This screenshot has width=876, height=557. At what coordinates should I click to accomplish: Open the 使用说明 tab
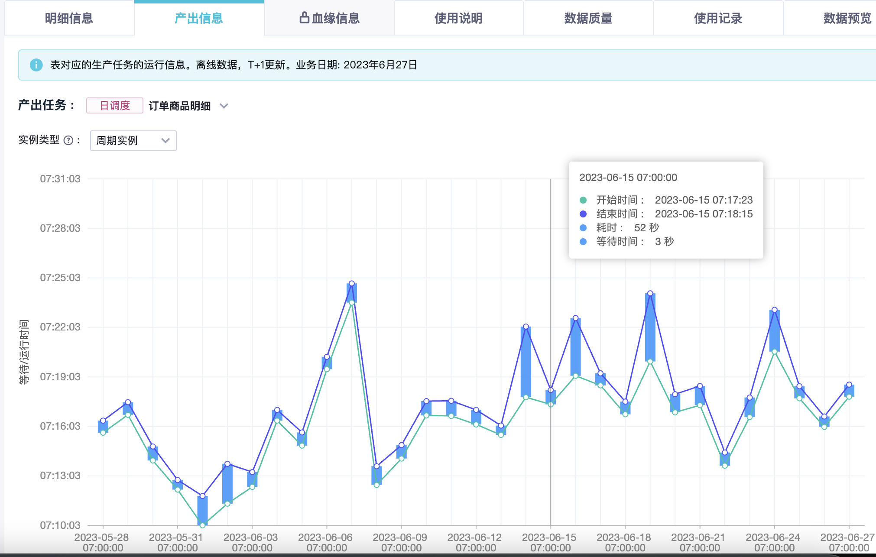coord(458,18)
